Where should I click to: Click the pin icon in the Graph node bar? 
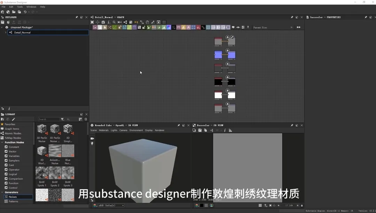click(248, 28)
